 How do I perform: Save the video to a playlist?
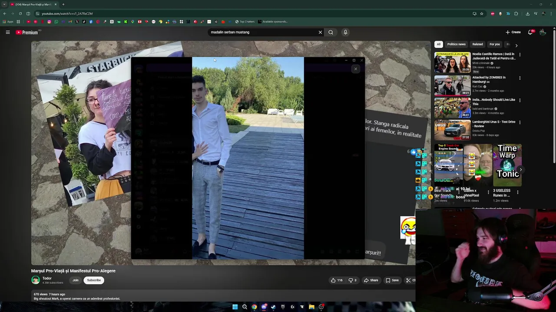392,280
